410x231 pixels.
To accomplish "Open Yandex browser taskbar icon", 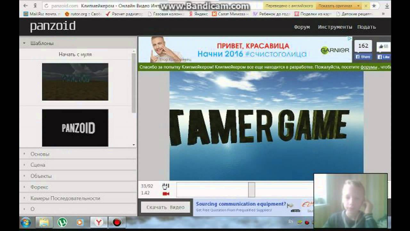I will [99, 222].
